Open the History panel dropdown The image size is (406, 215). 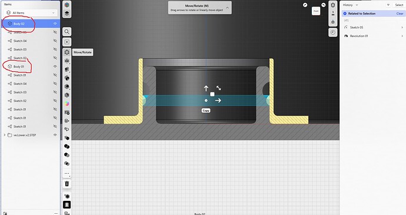pos(350,5)
